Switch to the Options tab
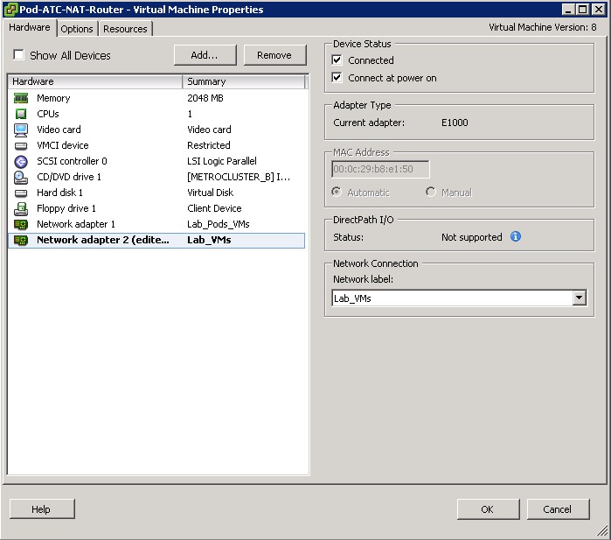 coord(77,29)
